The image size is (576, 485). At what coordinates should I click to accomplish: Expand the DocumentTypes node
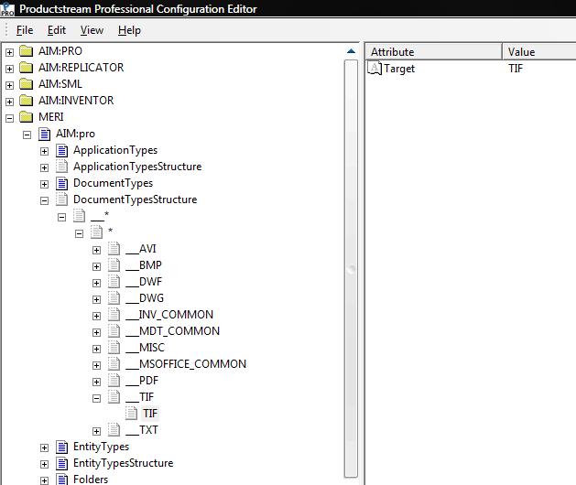[45, 184]
